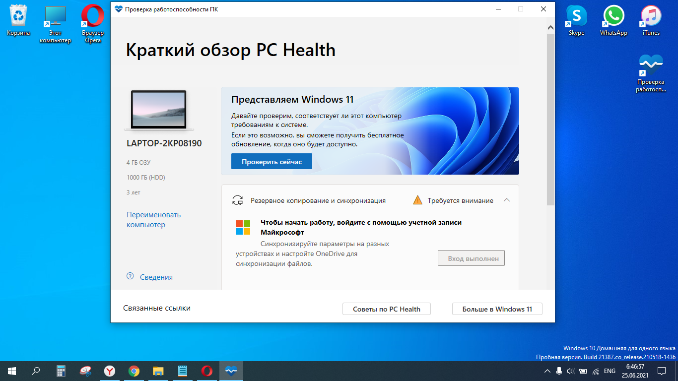Open the notification center icon
The height and width of the screenshot is (381, 678).
click(x=662, y=371)
